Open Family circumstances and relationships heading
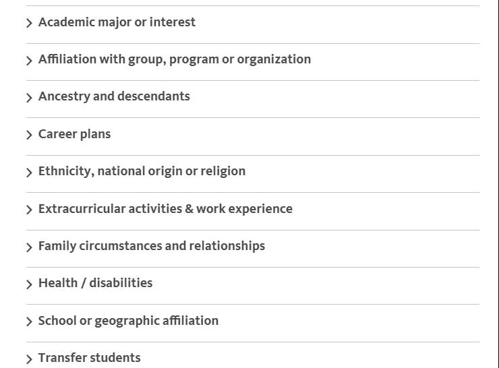The height and width of the screenshot is (368, 499). tap(152, 246)
